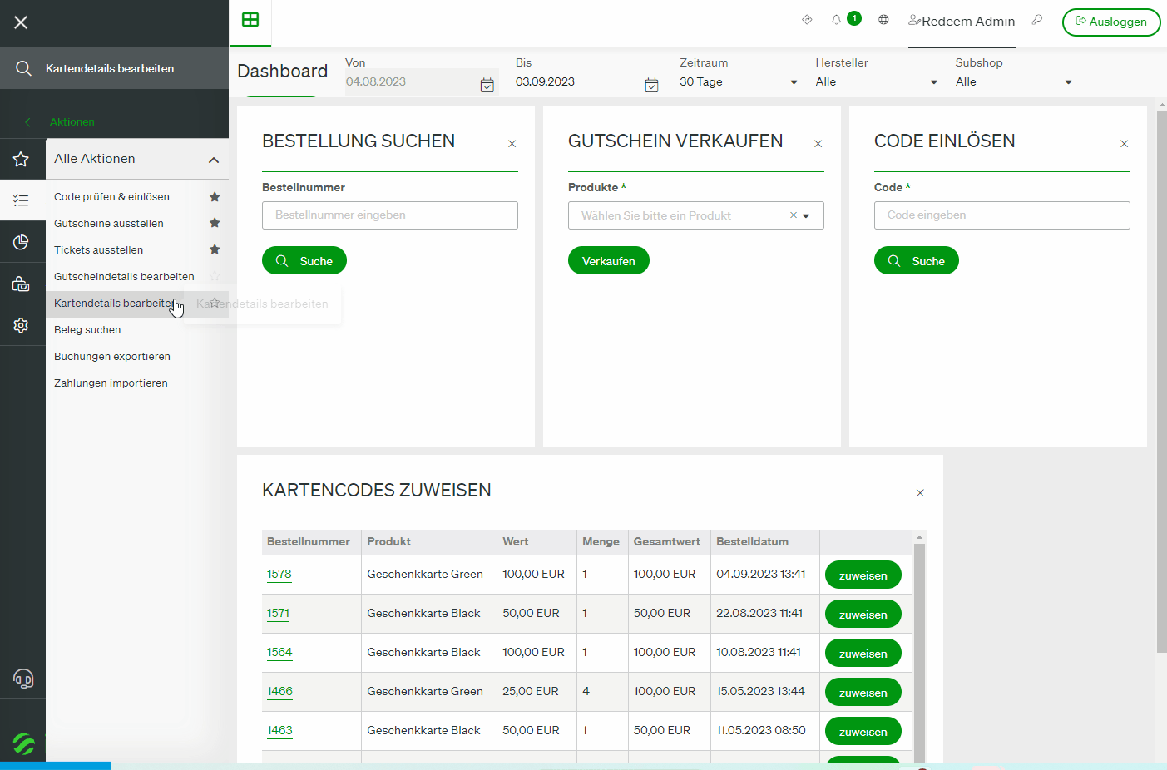Click the diamond icon in top bar
The image size is (1167, 770).
(807, 20)
